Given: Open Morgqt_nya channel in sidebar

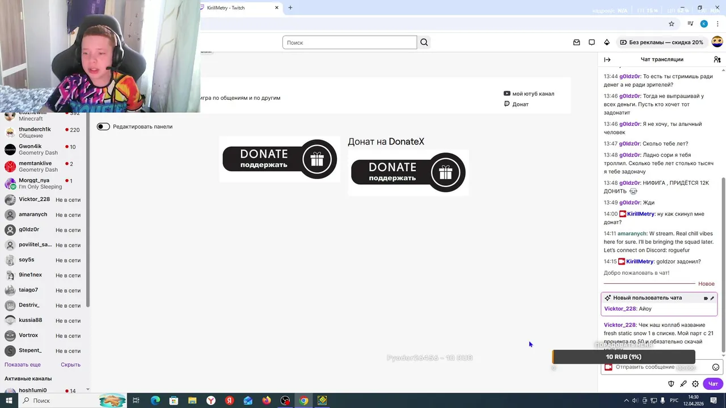Looking at the screenshot, I should point(43,183).
